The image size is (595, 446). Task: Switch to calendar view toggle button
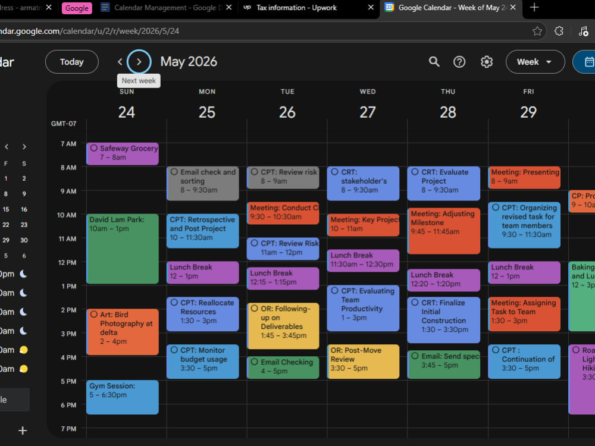coord(586,61)
